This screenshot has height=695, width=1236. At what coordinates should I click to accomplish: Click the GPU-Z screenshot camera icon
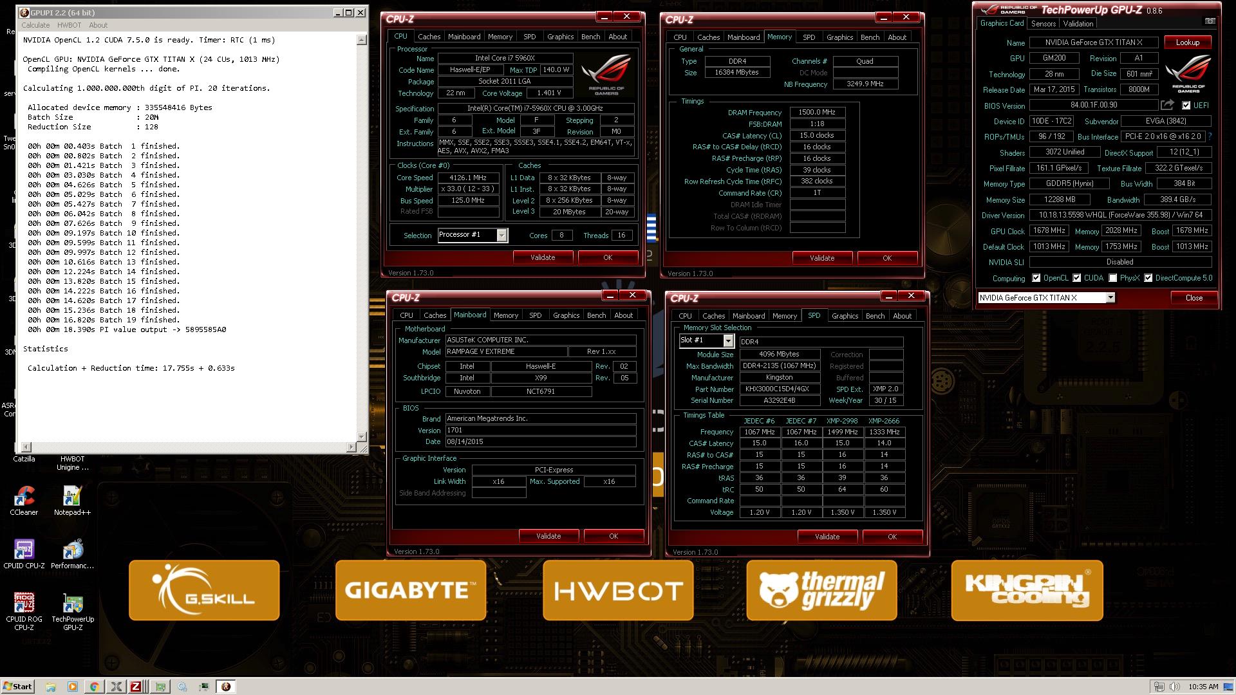pyautogui.click(x=1210, y=21)
